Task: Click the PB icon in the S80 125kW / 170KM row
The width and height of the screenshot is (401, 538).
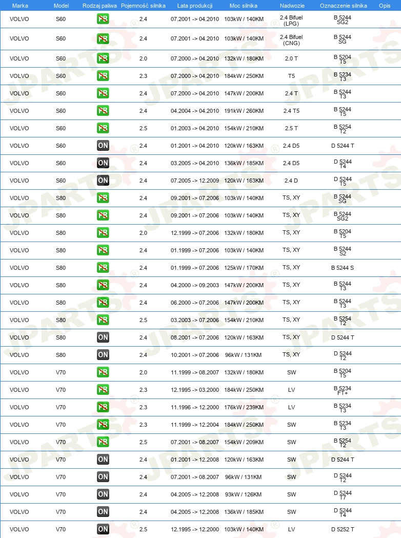Action: coord(103,268)
